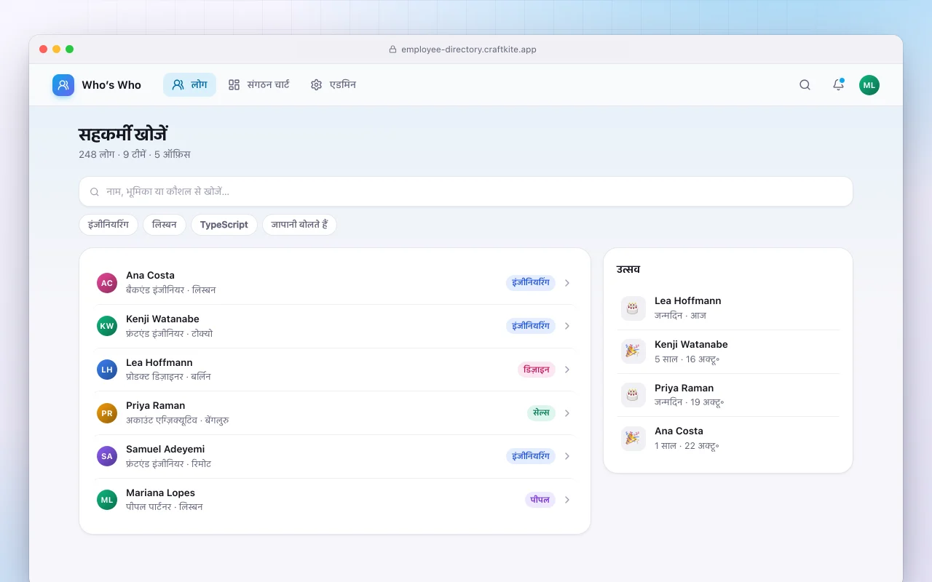Expand Samuel Adeyemi row chevron

tap(567, 456)
